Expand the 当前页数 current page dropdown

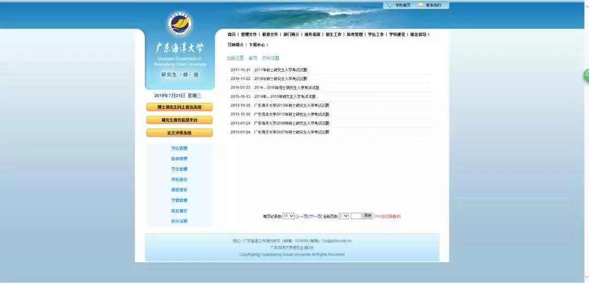coord(344,216)
